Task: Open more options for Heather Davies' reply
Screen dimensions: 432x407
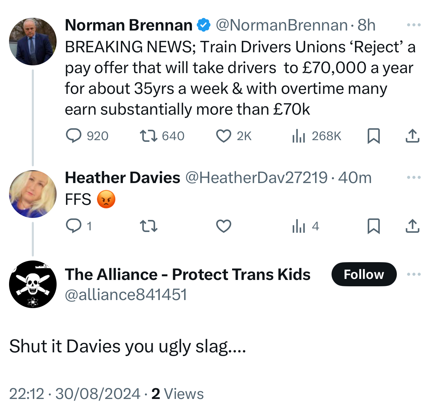Action: click(414, 177)
